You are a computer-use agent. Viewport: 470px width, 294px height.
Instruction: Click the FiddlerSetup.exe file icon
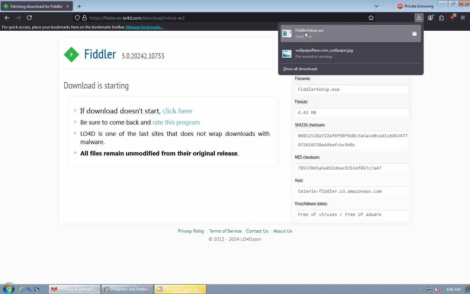tap(287, 33)
